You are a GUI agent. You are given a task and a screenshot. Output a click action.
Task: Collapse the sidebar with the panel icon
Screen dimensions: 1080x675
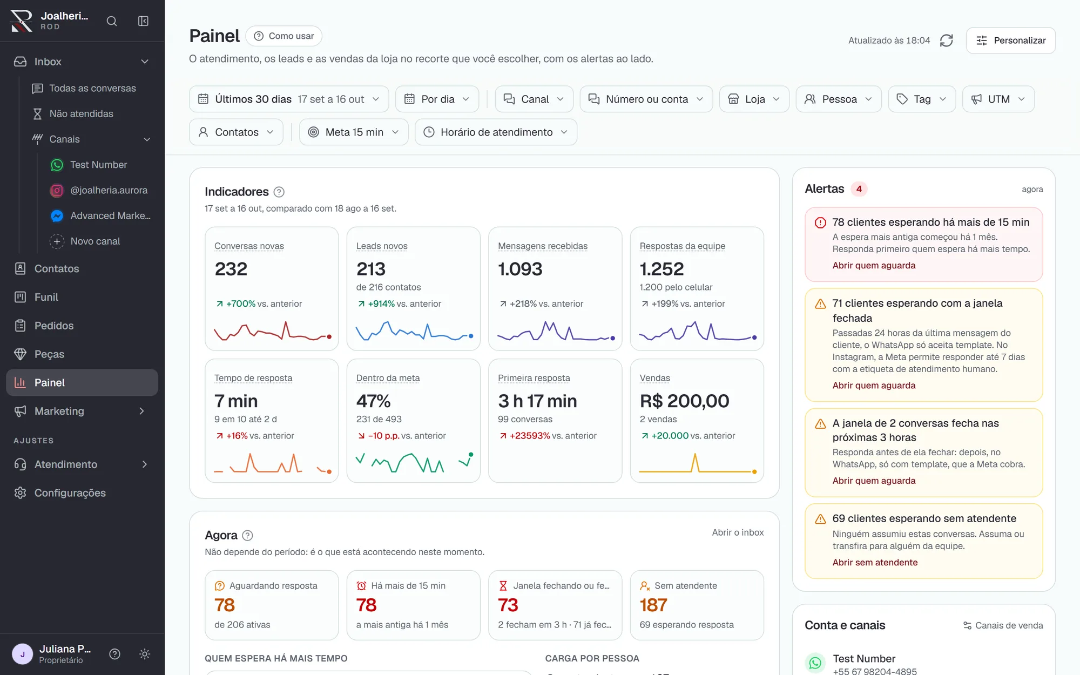click(x=143, y=21)
